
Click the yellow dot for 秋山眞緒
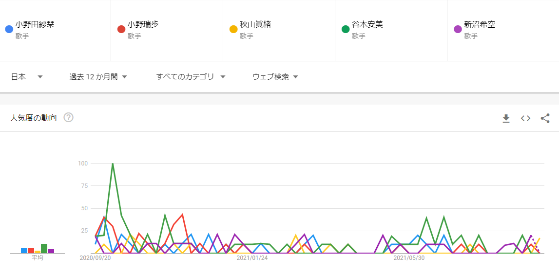coord(233,29)
